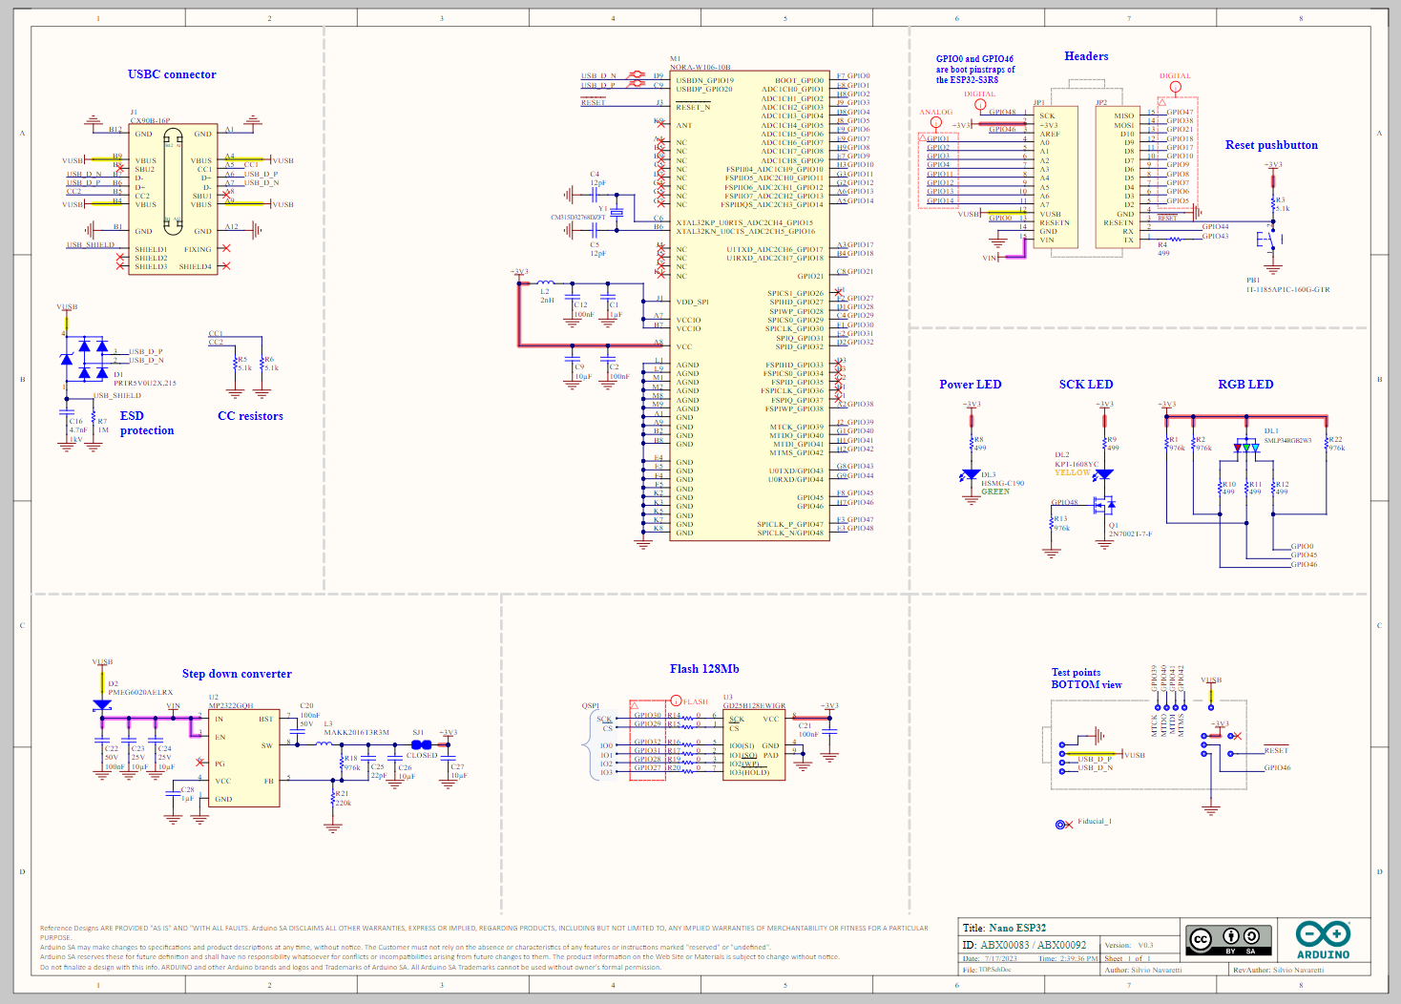This screenshot has width=1401, height=1004.
Task: Select the M1 NORA-W106 module body
Action: pyautogui.click(x=751, y=304)
